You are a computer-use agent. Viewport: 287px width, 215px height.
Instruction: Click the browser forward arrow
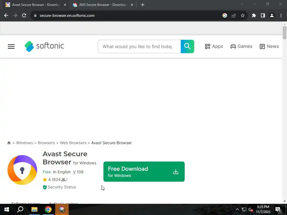(15, 16)
